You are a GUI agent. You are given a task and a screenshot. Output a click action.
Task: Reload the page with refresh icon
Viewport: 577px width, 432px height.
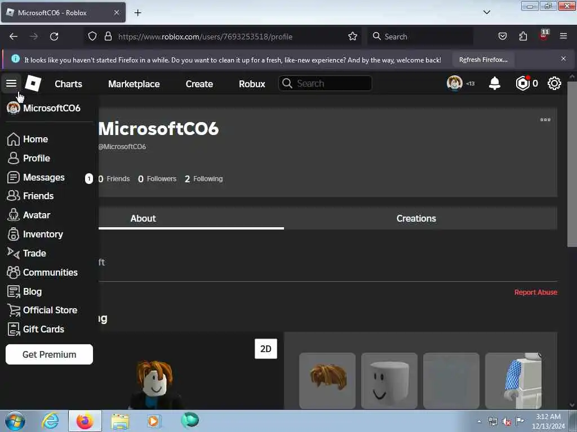coord(54,37)
